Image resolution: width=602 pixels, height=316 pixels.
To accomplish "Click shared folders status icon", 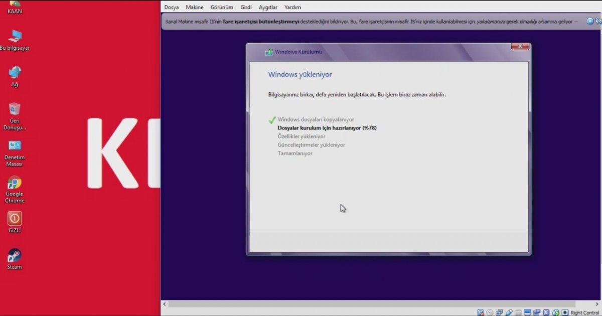I will (518, 312).
